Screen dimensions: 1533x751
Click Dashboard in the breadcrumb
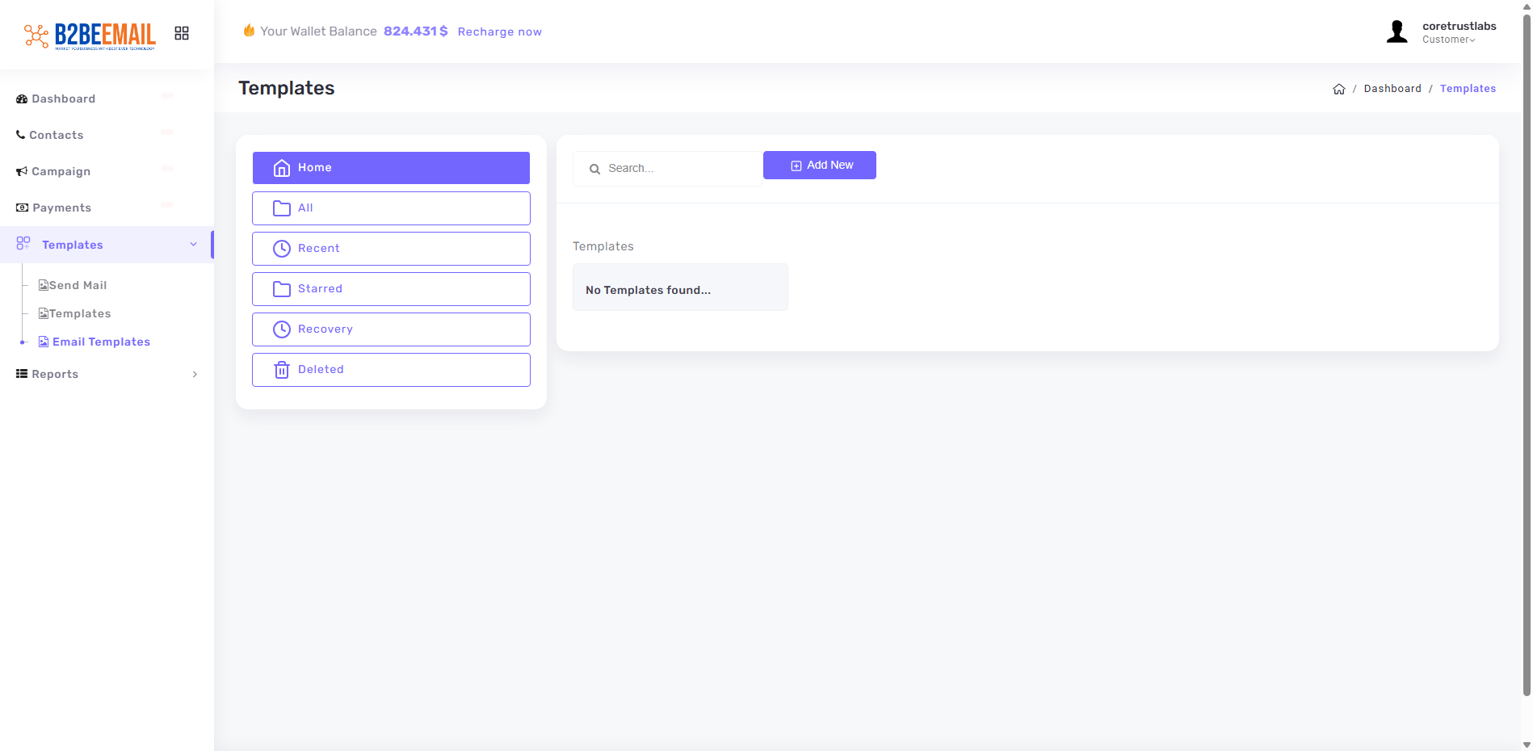point(1392,89)
